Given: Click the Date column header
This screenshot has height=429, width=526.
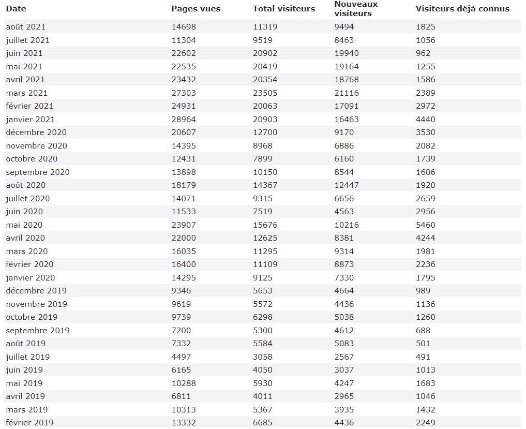Looking at the screenshot, I should coord(16,9).
